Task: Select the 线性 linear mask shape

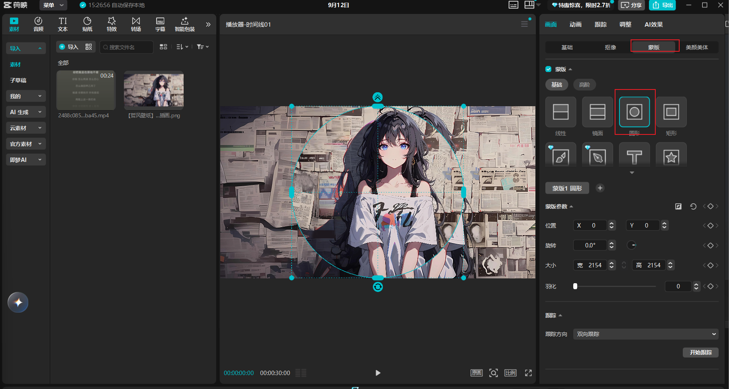Action: pos(560,112)
